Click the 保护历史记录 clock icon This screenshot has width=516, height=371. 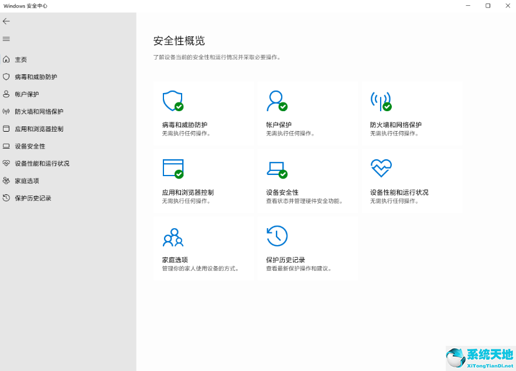pyautogui.click(x=276, y=236)
